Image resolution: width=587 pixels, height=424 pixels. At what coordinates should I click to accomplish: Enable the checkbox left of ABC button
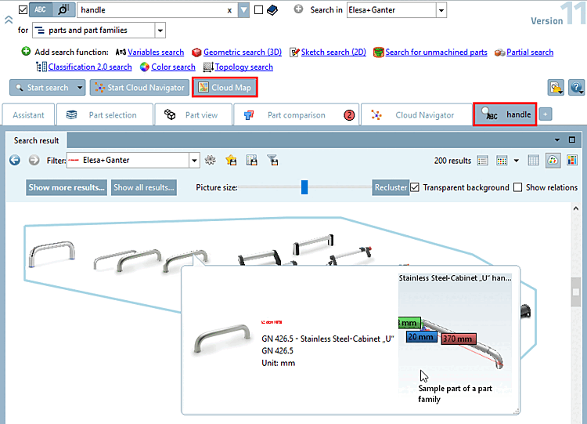tap(23, 9)
